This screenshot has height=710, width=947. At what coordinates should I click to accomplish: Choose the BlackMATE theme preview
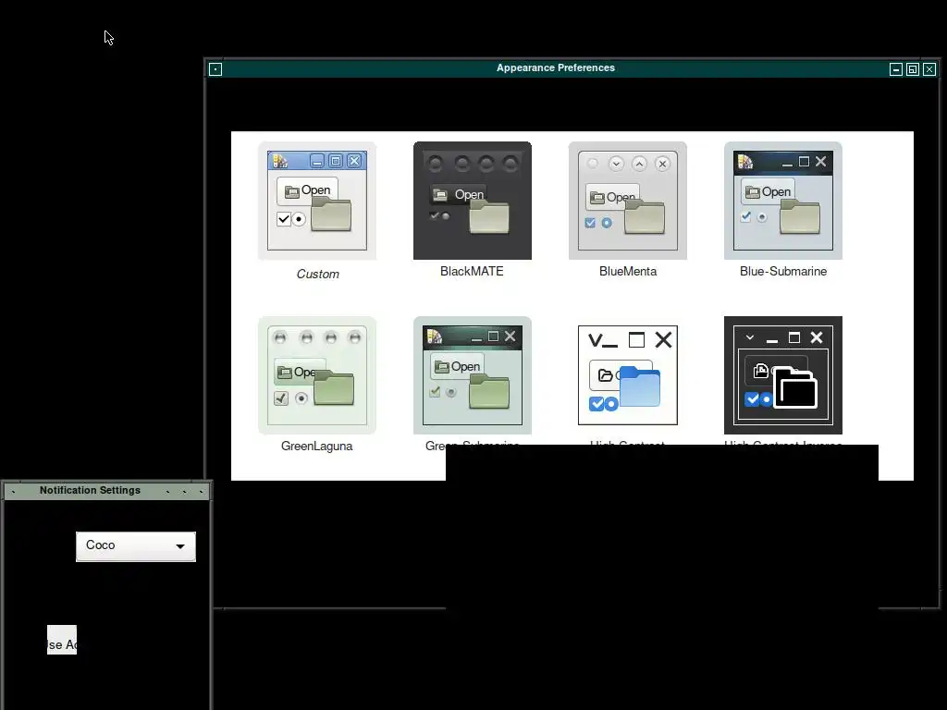coord(473,201)
